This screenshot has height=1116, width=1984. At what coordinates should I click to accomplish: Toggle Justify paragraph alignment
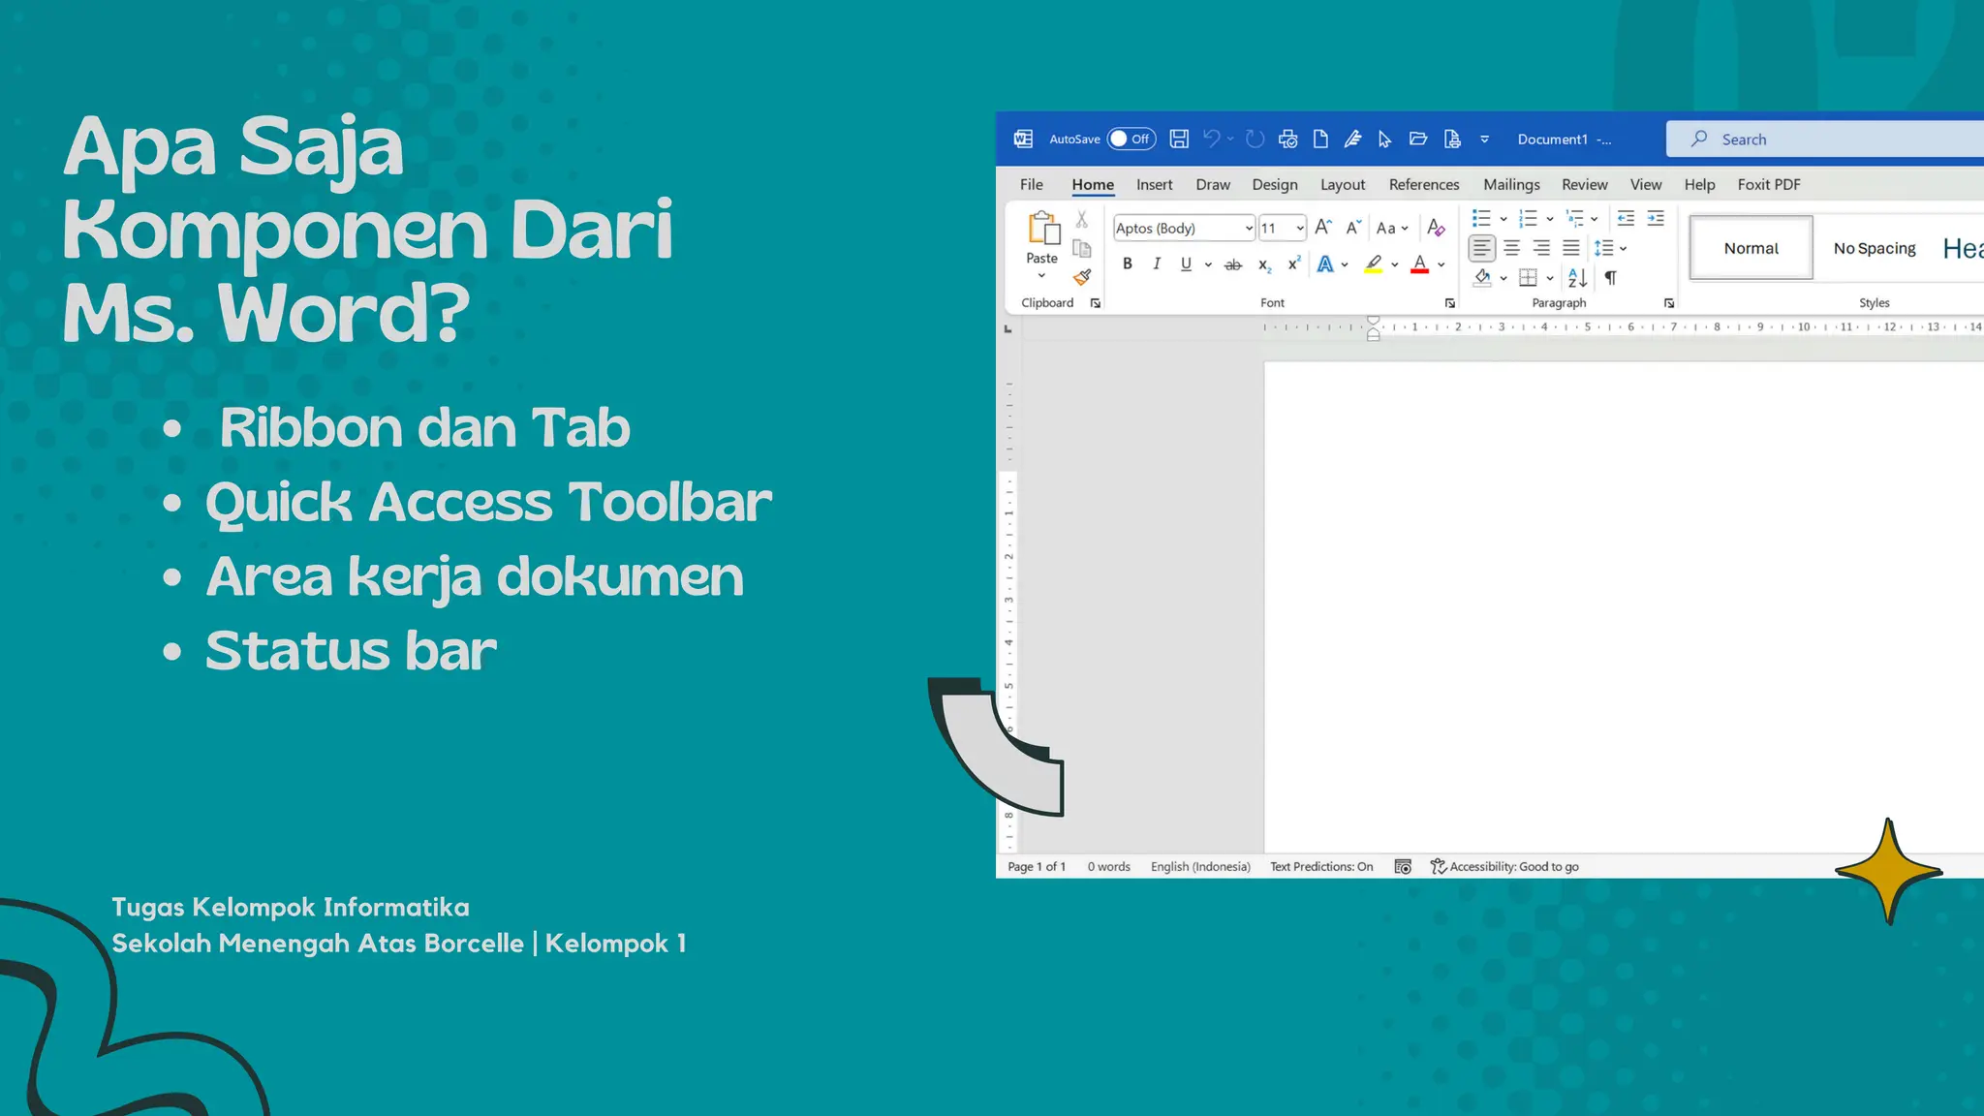tap(1571, 248)
